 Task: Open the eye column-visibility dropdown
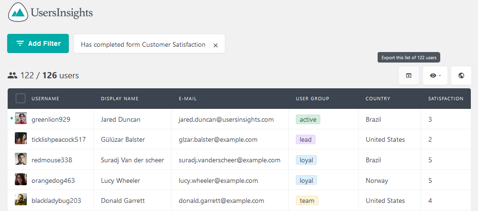(435, 75)
